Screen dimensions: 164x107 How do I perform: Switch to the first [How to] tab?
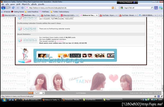[10, 15]
